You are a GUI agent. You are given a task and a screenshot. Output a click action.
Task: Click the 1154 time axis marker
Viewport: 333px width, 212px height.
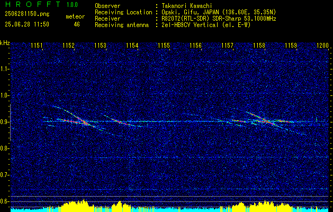coord(132,46)
